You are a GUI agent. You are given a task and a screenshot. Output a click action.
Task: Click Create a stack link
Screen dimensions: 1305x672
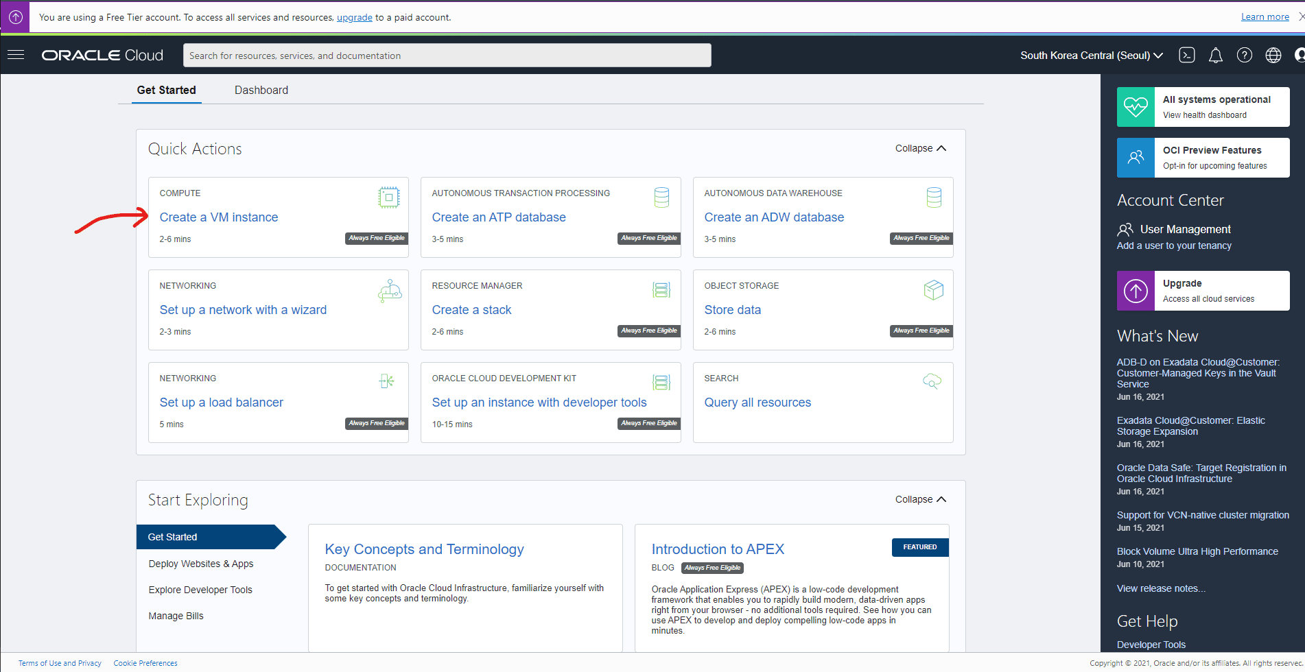click(x=471, y=310)
